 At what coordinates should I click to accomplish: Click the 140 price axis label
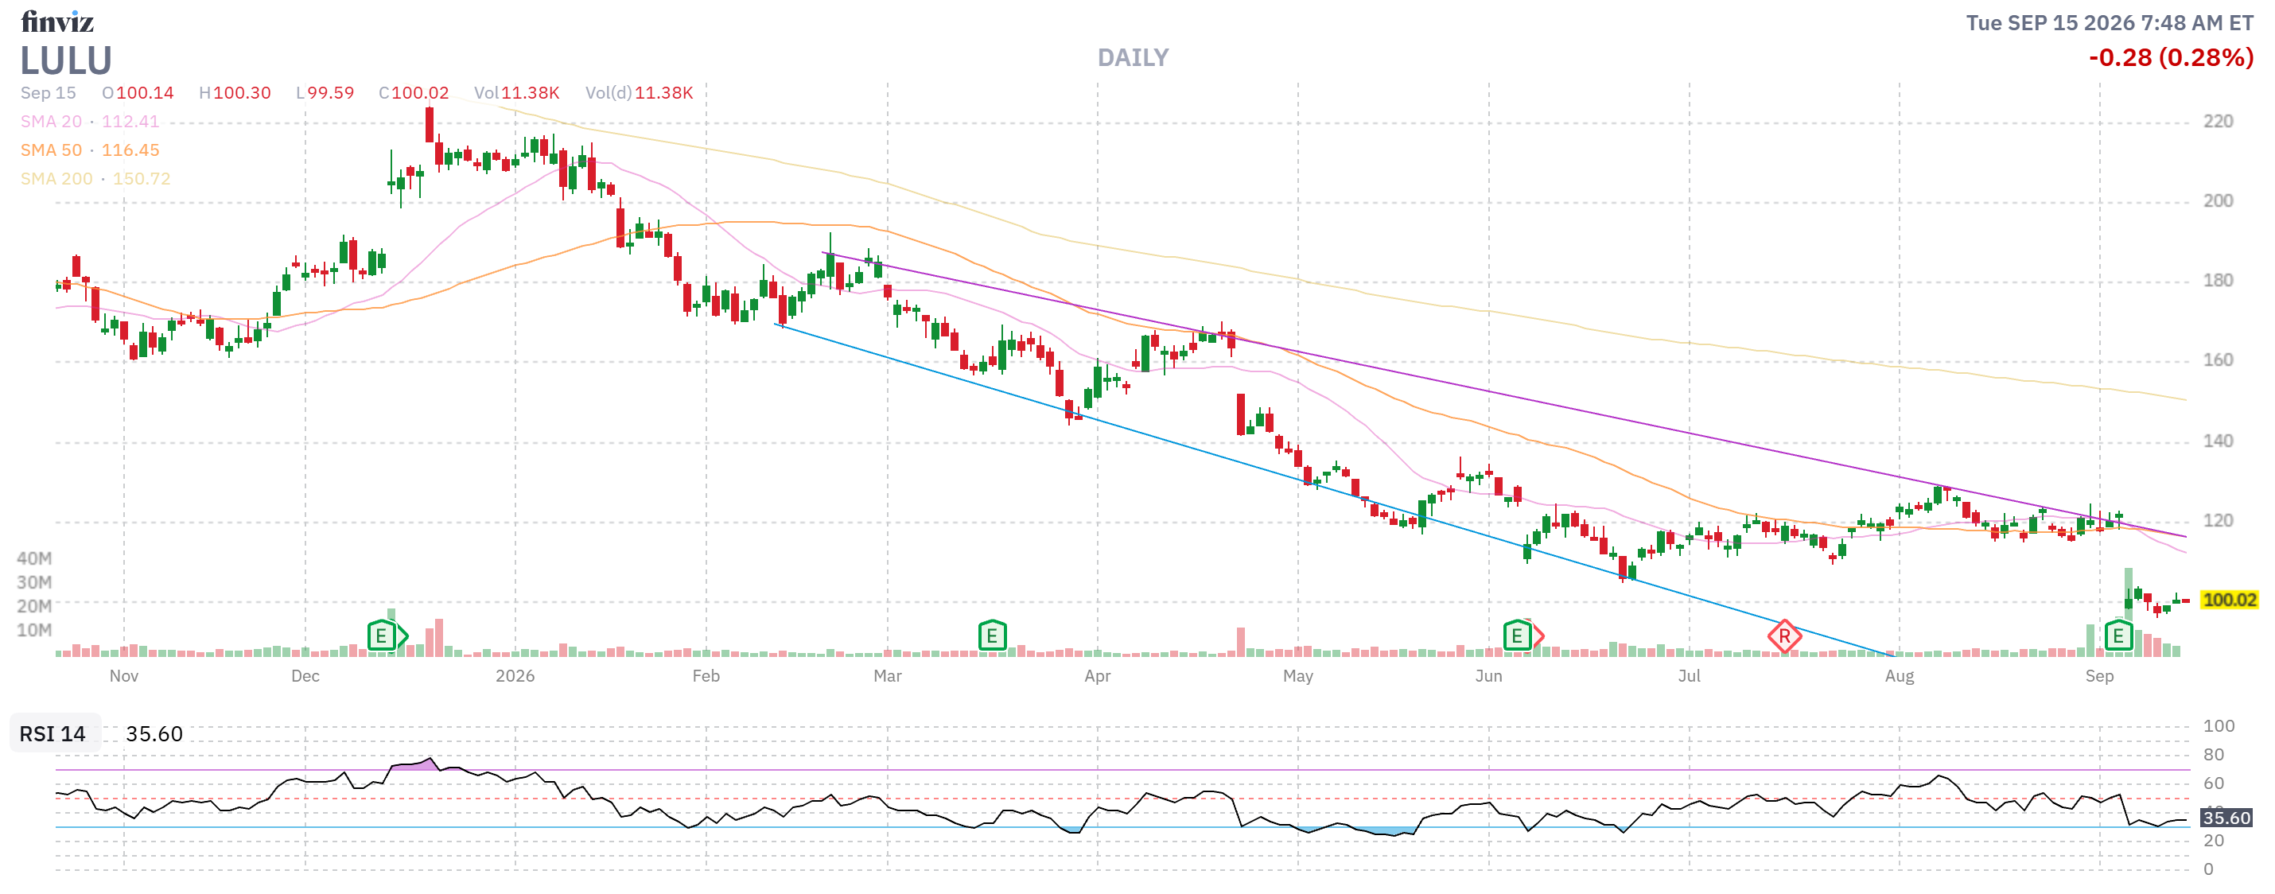point(2218,440)
